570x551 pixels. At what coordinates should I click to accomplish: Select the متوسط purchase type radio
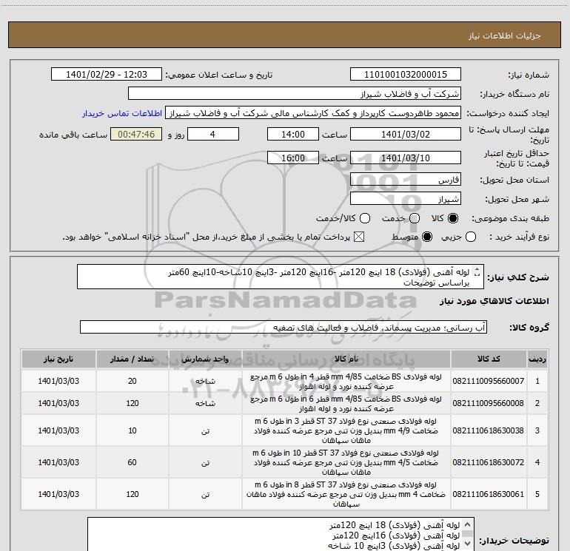(x=427, y=237)
